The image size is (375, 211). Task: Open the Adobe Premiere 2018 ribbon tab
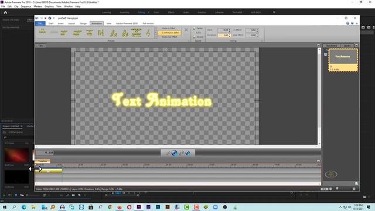pyautogui.click(x=127, y=23)
